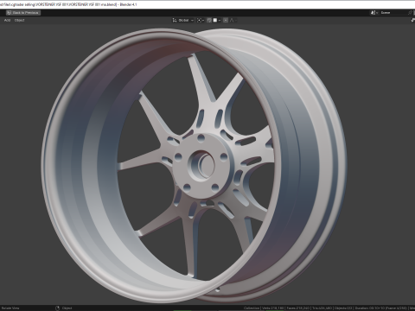Open the Add menu
Image resolution: width=415 pixels, height=311 pixels.
click(7, 20)
